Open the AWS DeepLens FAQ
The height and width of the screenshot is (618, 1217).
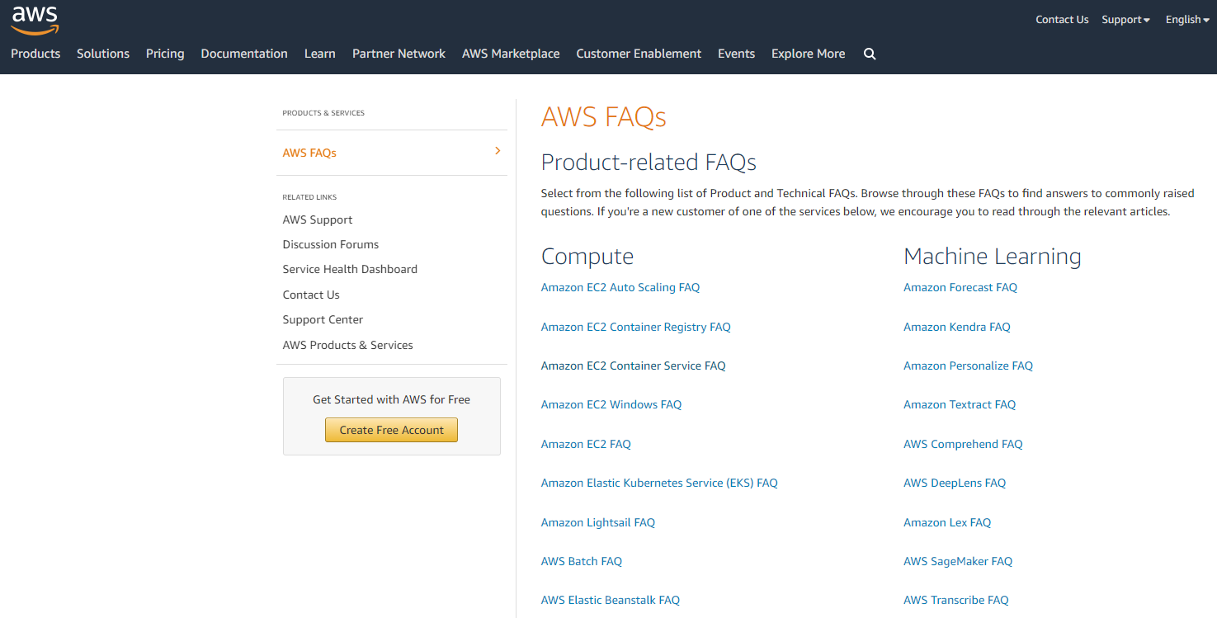955,483
